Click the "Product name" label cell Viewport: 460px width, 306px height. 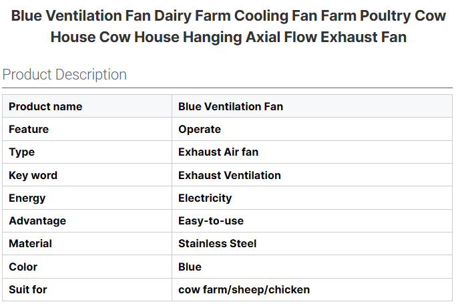click(45, 106)
